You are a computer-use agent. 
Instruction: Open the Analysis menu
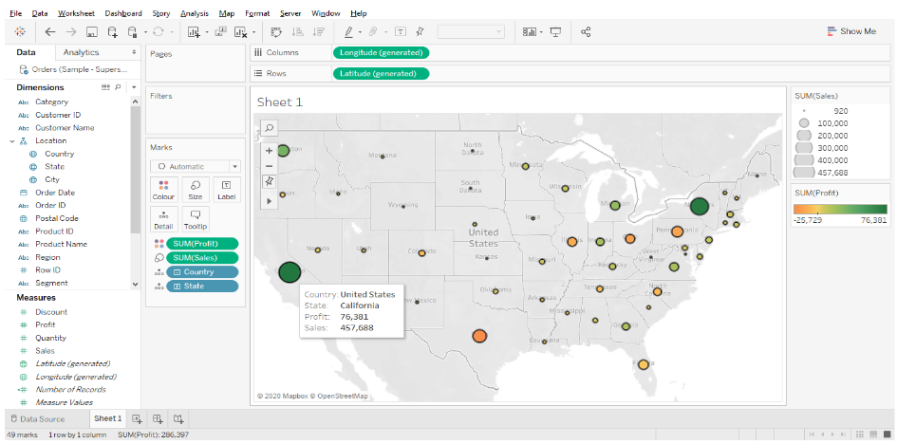click(x=194, y=13)
